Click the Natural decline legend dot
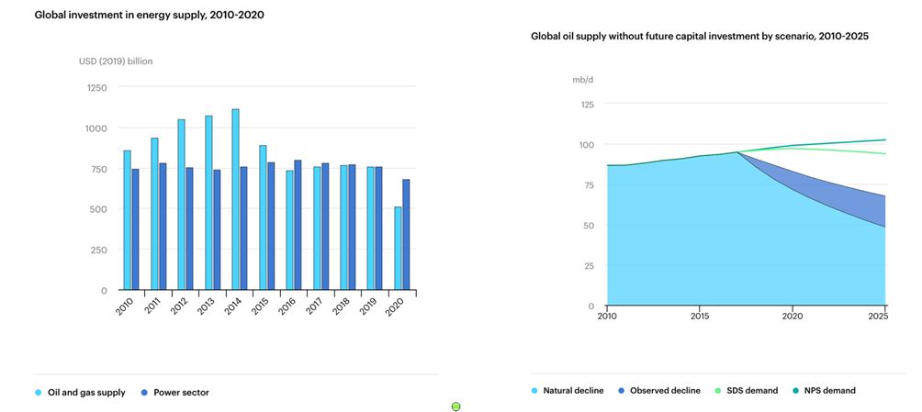This screenshot has height=412, width=922. point(534,391)
